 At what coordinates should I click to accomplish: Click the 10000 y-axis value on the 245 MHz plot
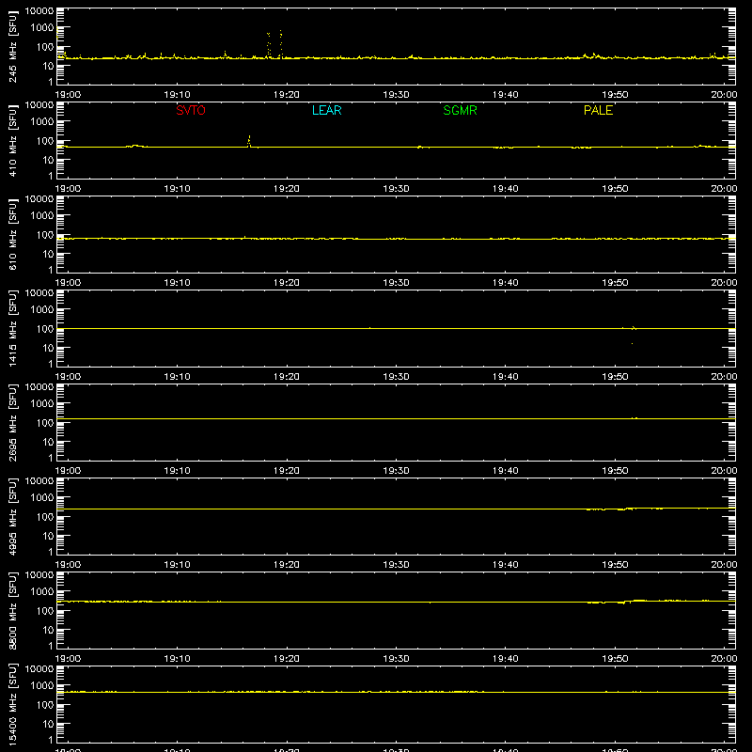coord(39,10)
